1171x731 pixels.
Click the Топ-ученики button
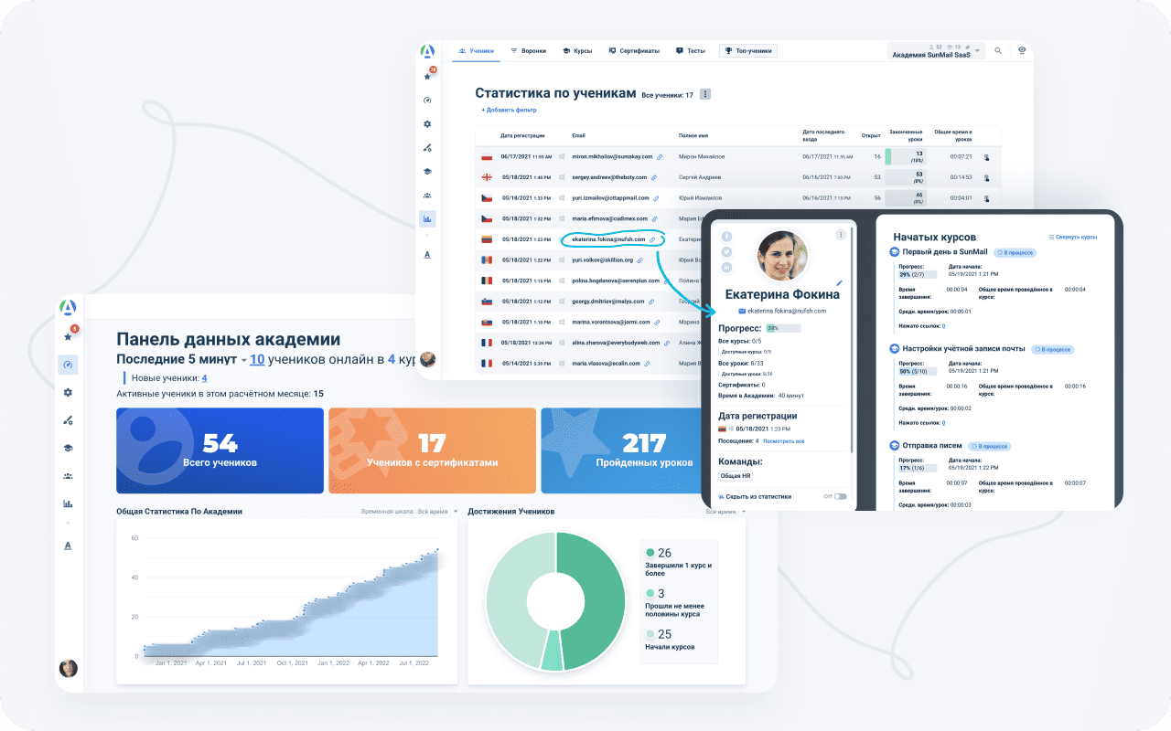(748, 51)
